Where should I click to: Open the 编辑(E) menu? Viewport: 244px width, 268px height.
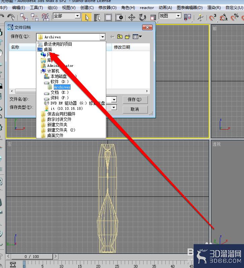pos(18,8)
